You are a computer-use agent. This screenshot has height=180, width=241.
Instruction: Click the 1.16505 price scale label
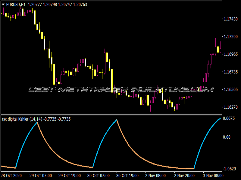(x=230, y=89)
